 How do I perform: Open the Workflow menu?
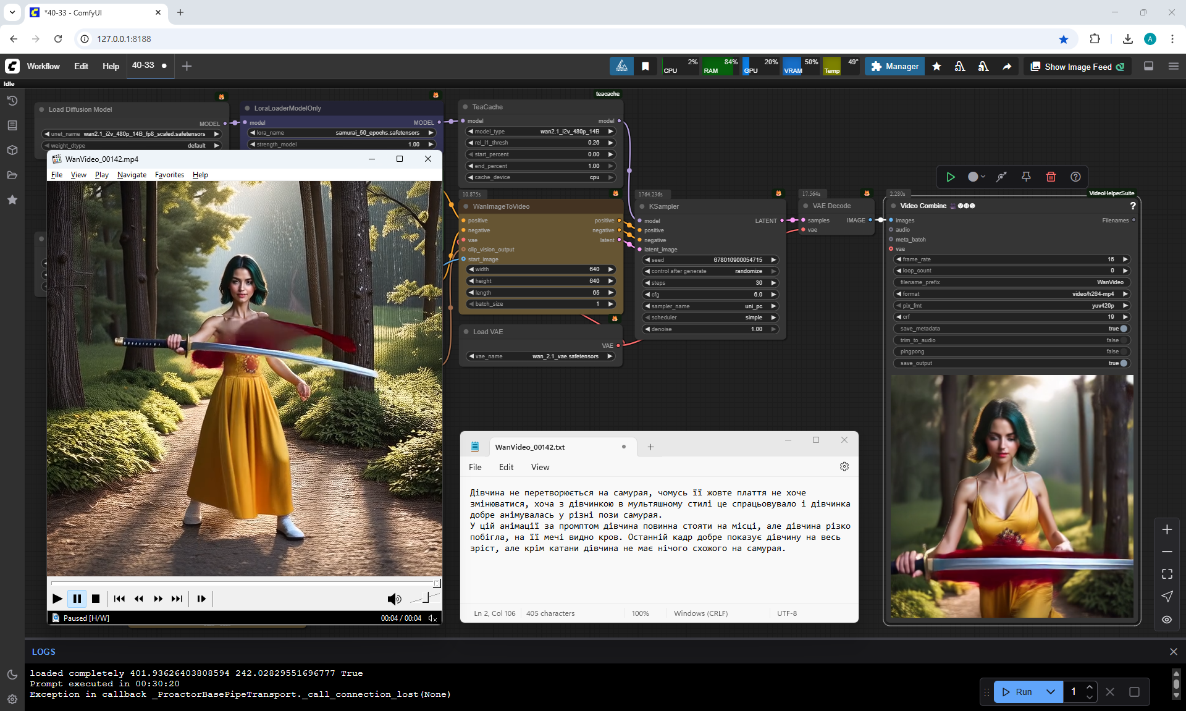(x=43, y=66)
